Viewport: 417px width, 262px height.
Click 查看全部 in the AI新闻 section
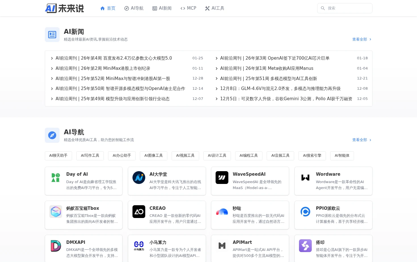coord(362,39)
